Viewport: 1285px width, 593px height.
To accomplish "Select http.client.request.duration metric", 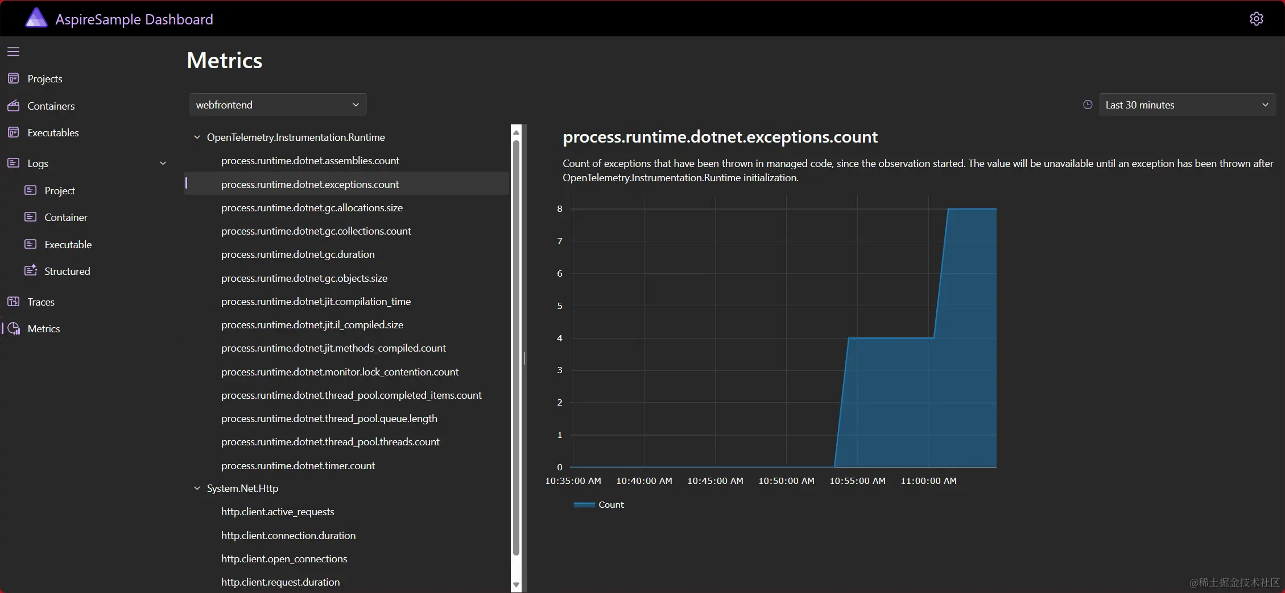I will [280, 582].
